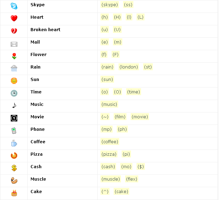Click the Time clock emoticon icon
The height and width of the screenshot is (200, 219).
[x=14, y=93]
